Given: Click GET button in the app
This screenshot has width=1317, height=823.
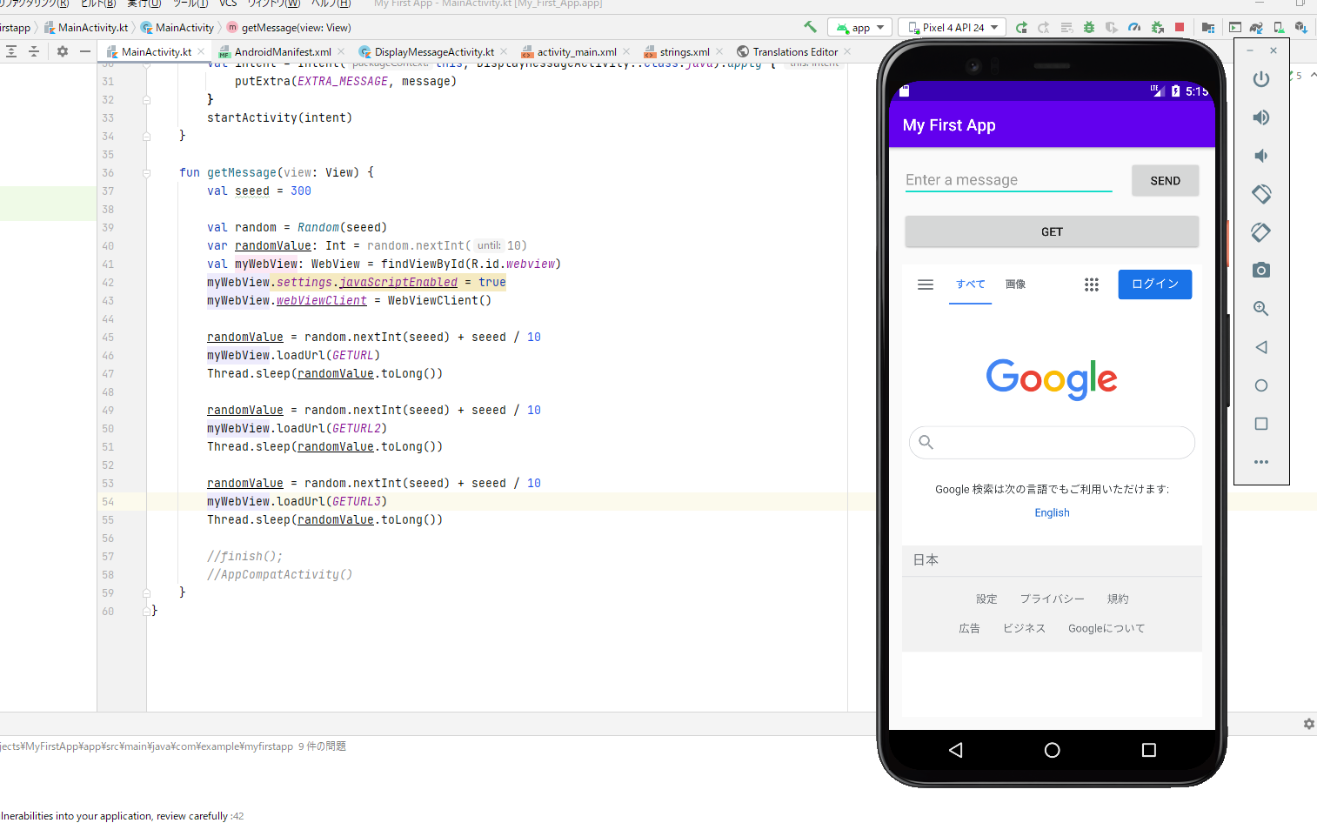Looking at the screenshot, I should click(1052, 231).
